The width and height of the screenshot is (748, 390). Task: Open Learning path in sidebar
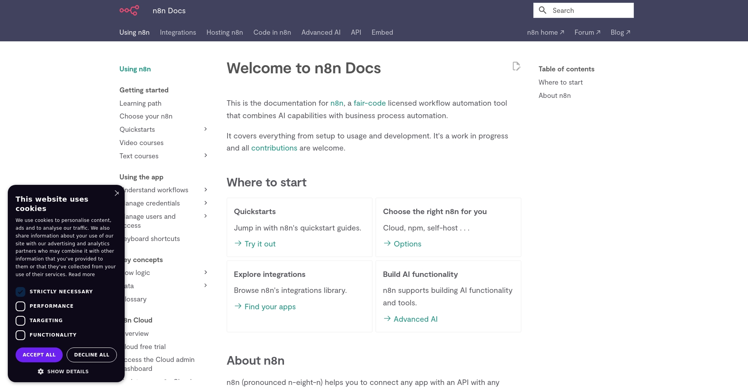pos(140,103)
